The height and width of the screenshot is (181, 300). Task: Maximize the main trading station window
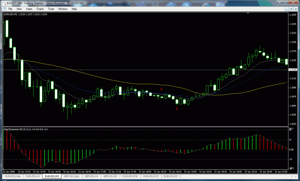click(286, 2)
